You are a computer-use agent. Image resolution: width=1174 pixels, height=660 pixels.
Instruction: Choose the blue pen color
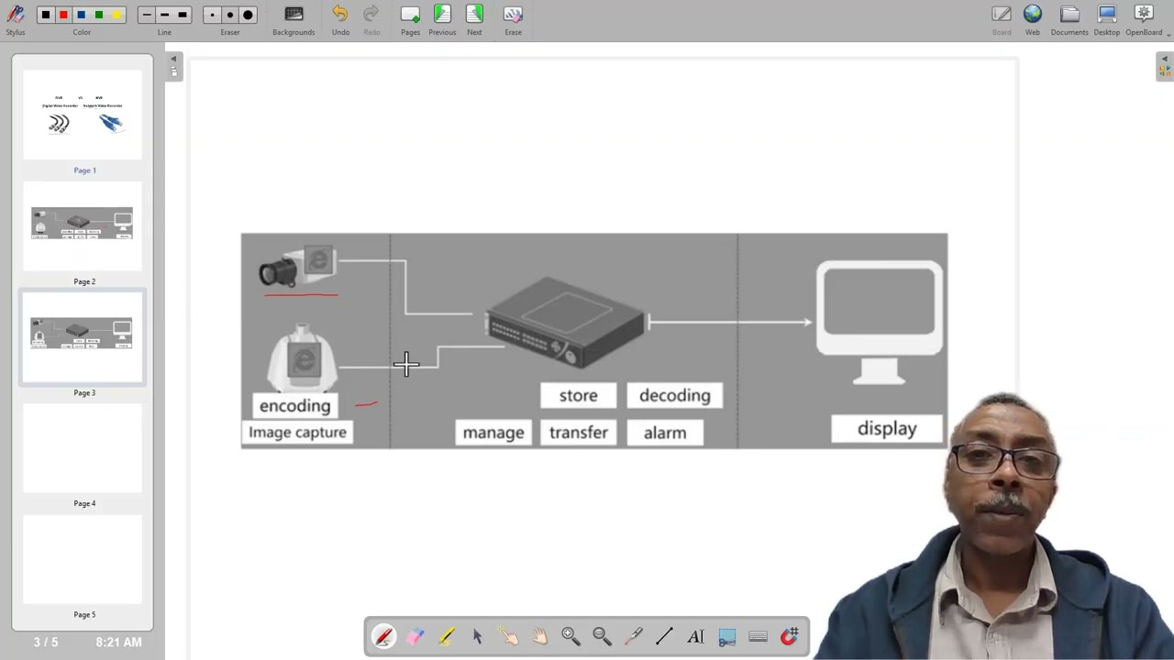(x=81, y=15)
